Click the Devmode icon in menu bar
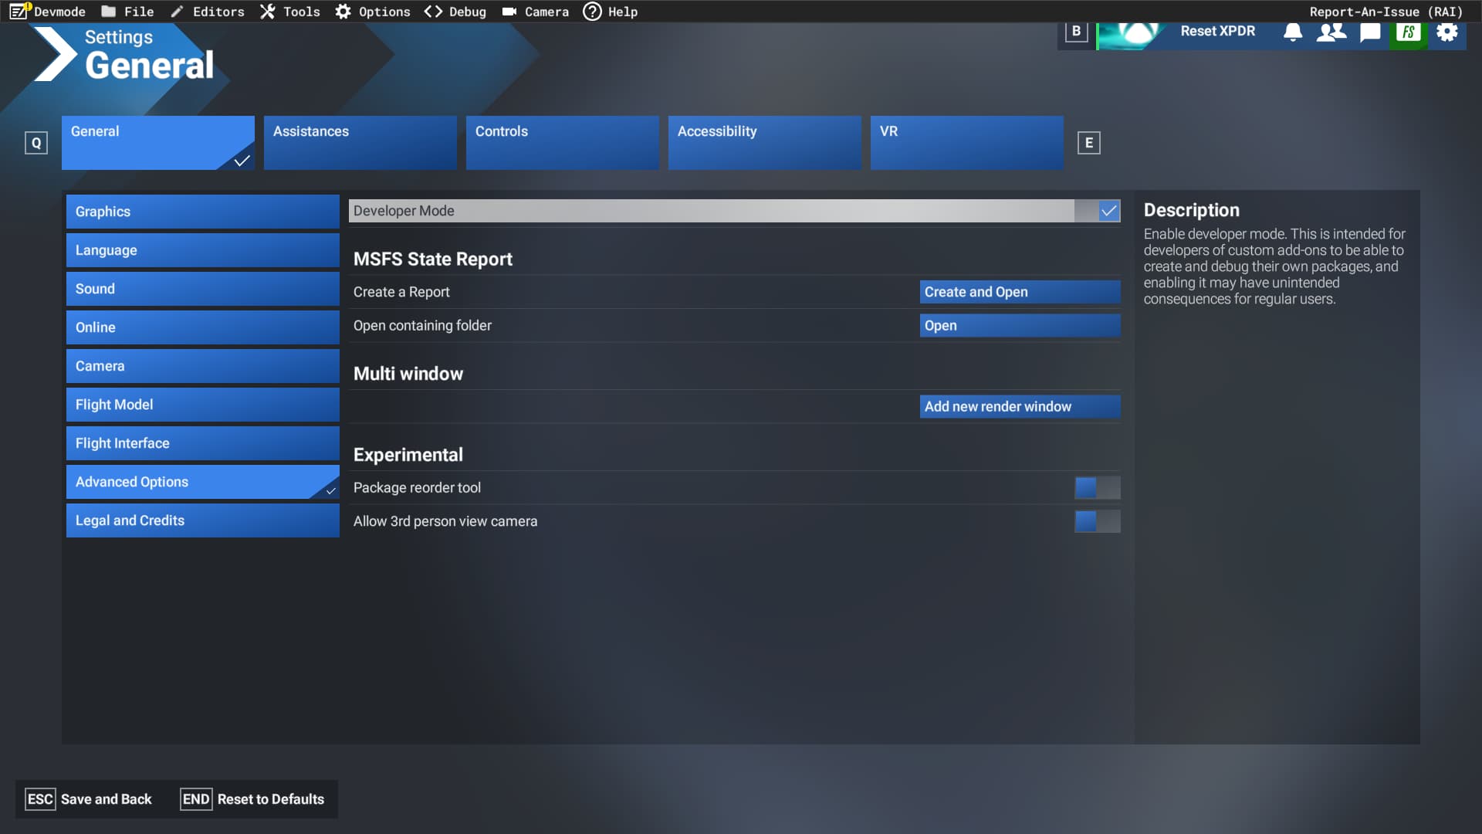 (19, 12)
